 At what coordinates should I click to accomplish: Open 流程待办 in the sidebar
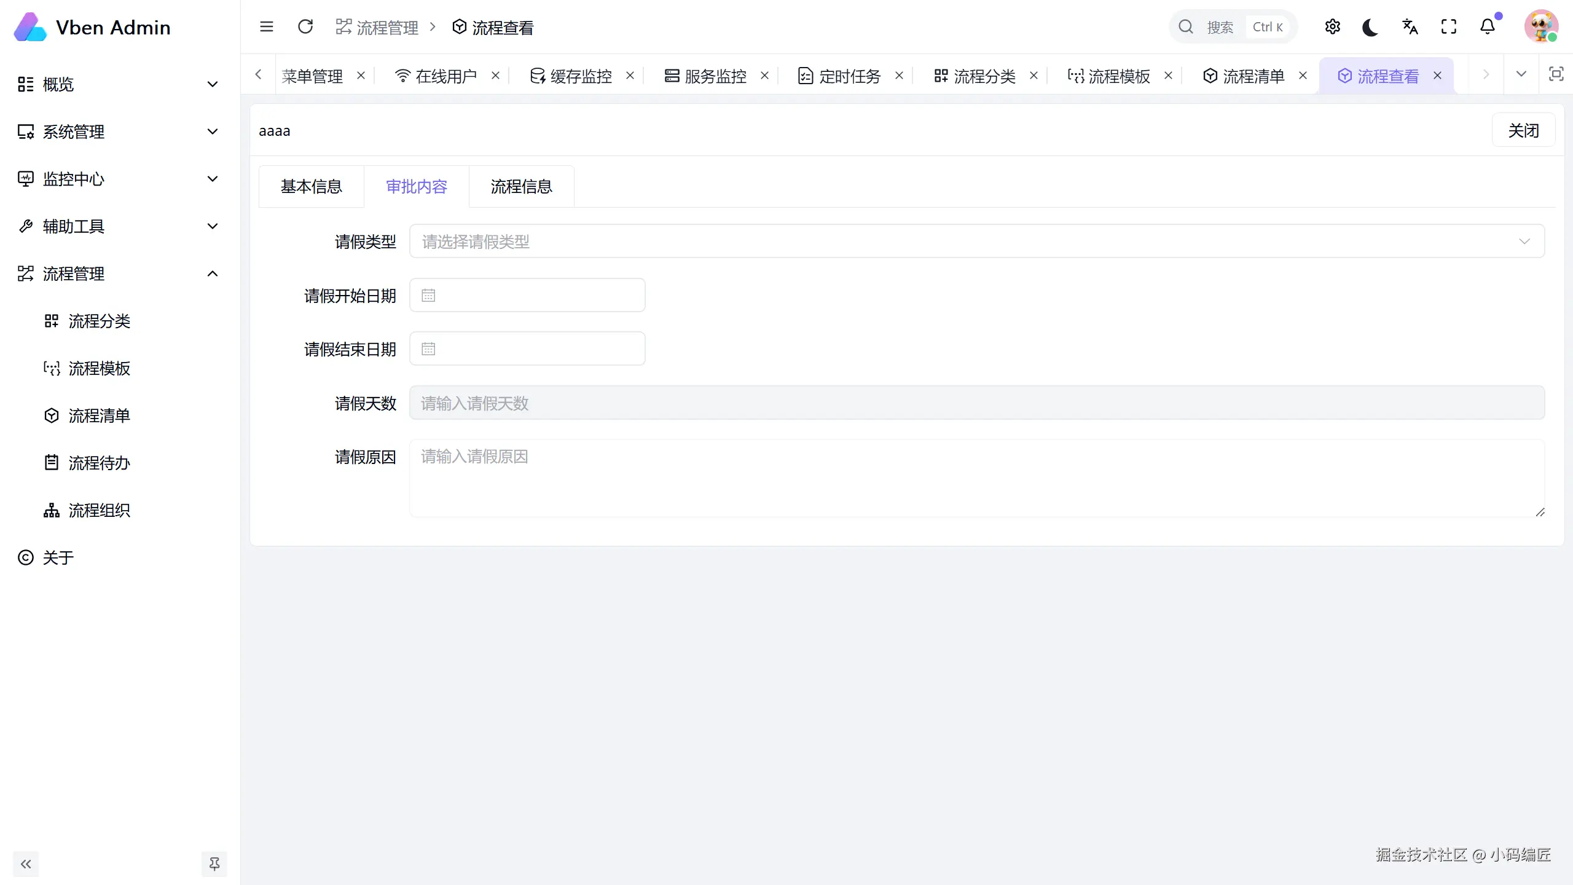coord(100,463)
